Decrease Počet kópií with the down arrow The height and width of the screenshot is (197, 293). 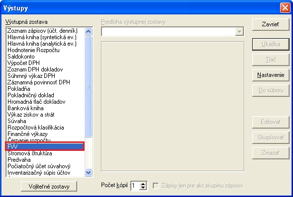[x=143, y=188]
